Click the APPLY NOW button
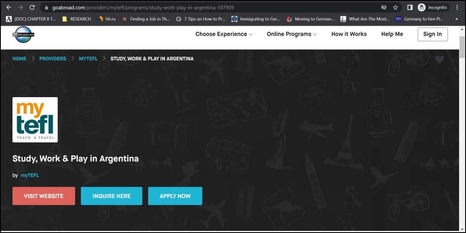 coord(175,196)
